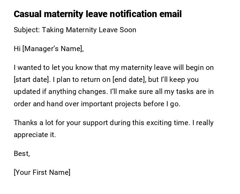The width and height of the screenshot is (240, 194).
Task: Click the 'Casual maternity leave notification email' heading
Action: [97, 14]
